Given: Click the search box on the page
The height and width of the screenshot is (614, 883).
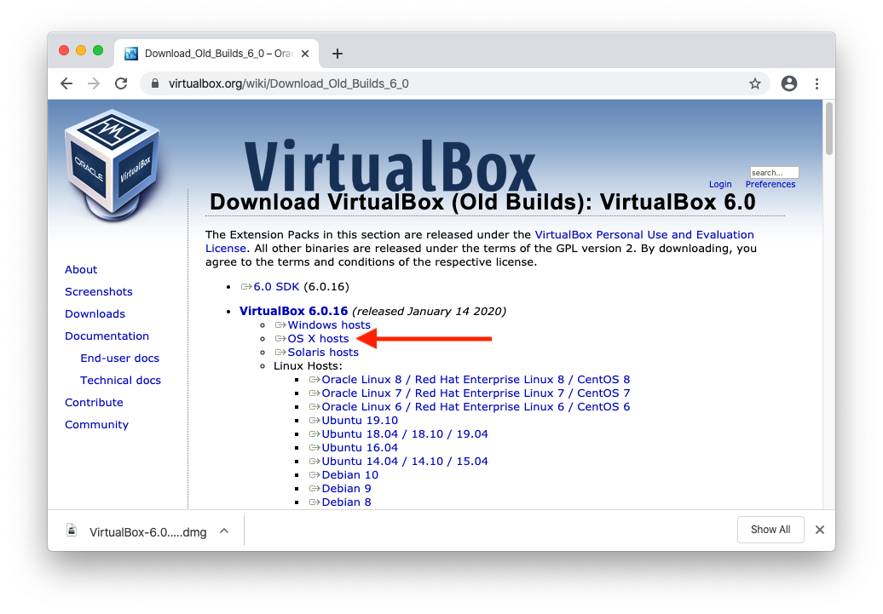Looking at the screenshot, I should coord(774,173).
